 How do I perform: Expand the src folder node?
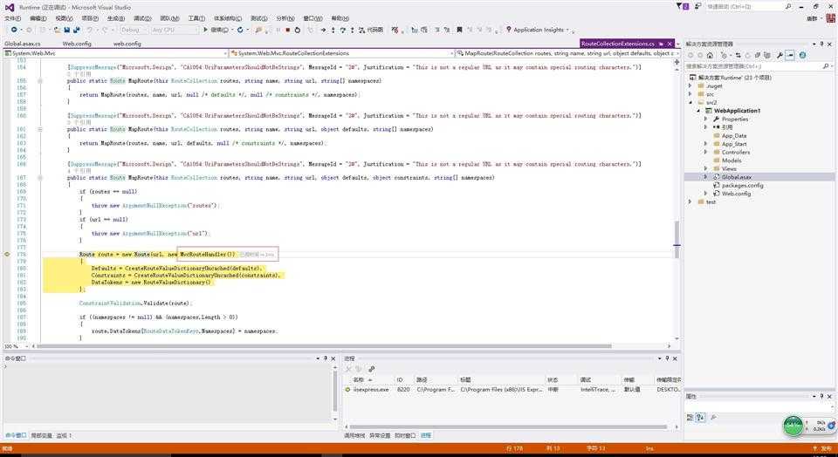click(690, 94)
